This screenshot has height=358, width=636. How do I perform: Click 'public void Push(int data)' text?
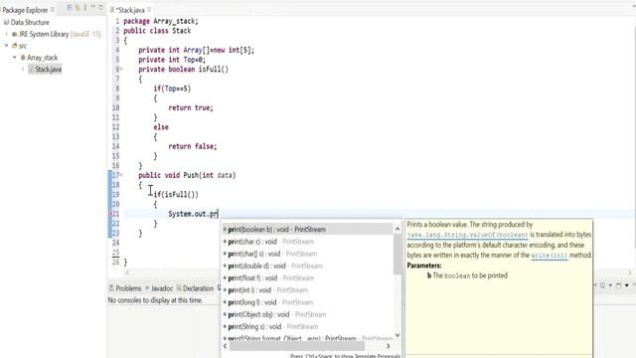[x=187, y=175]
